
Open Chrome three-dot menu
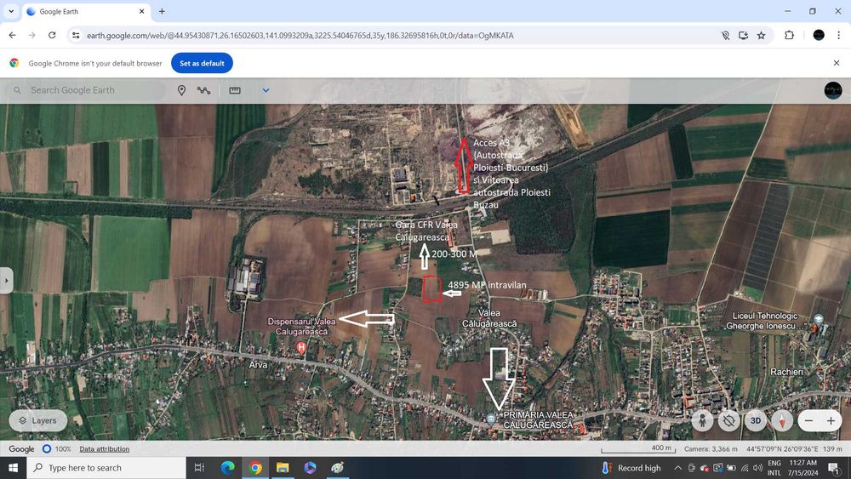pyautogui.click(x=838, y=35)
